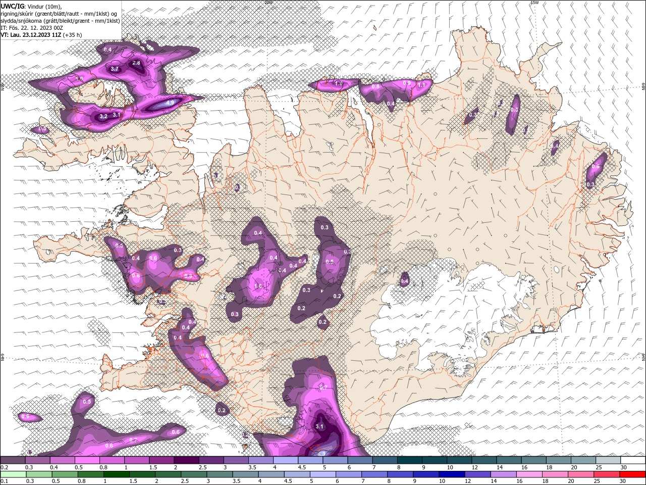Click the 'VT: Lau. 23.12.2023 11Z' valid time line
The image size is (646, 485).
(31, 35)
